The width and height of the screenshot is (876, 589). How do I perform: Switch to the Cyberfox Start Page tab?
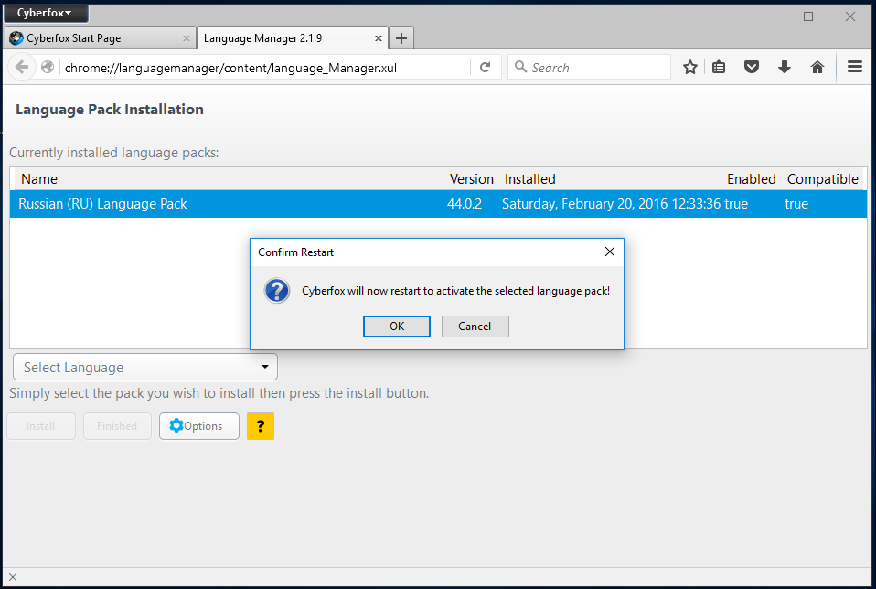click(101, 38)
